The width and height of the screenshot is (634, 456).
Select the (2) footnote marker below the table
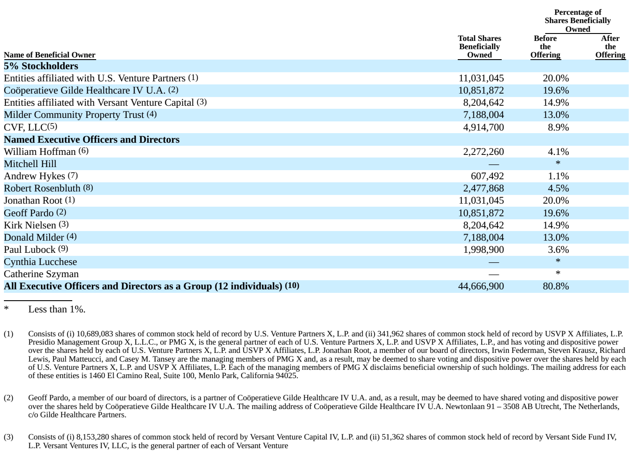9,398
